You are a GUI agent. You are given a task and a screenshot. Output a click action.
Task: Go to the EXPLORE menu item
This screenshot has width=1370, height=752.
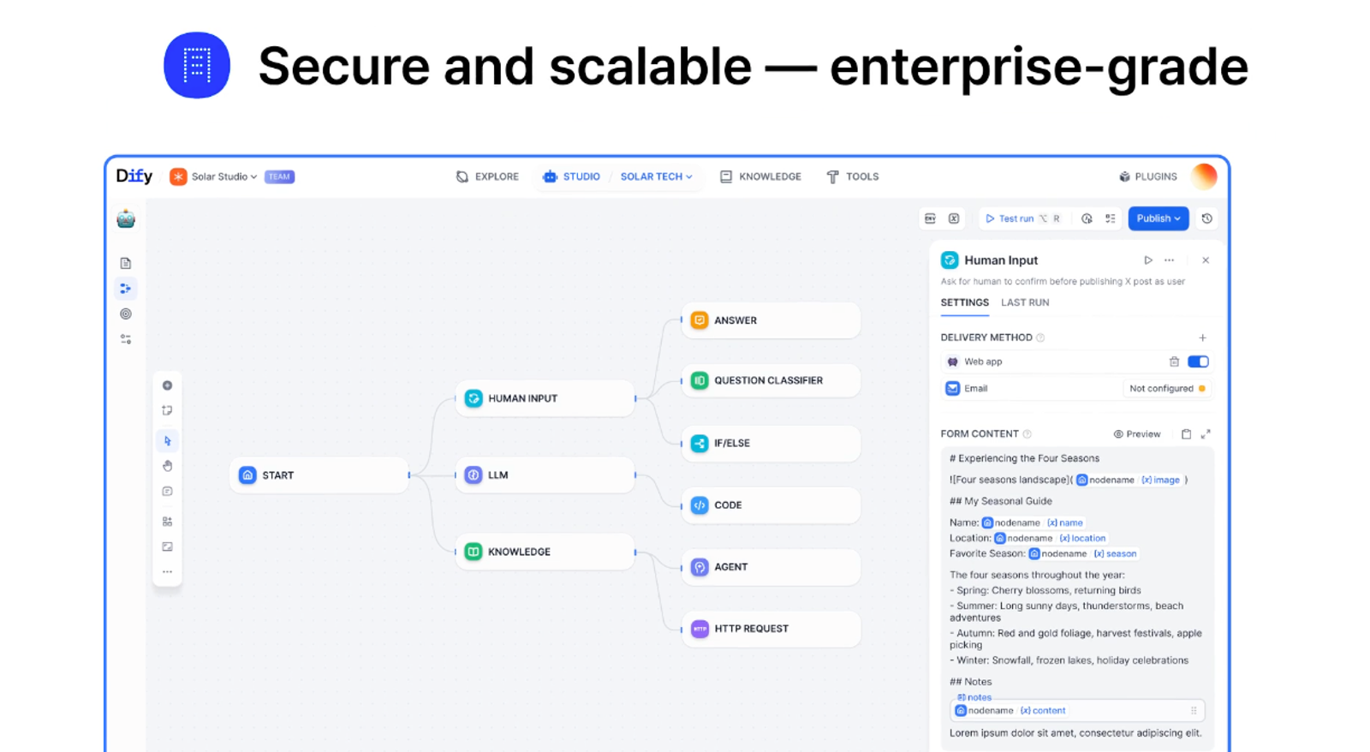click(487, 176)
